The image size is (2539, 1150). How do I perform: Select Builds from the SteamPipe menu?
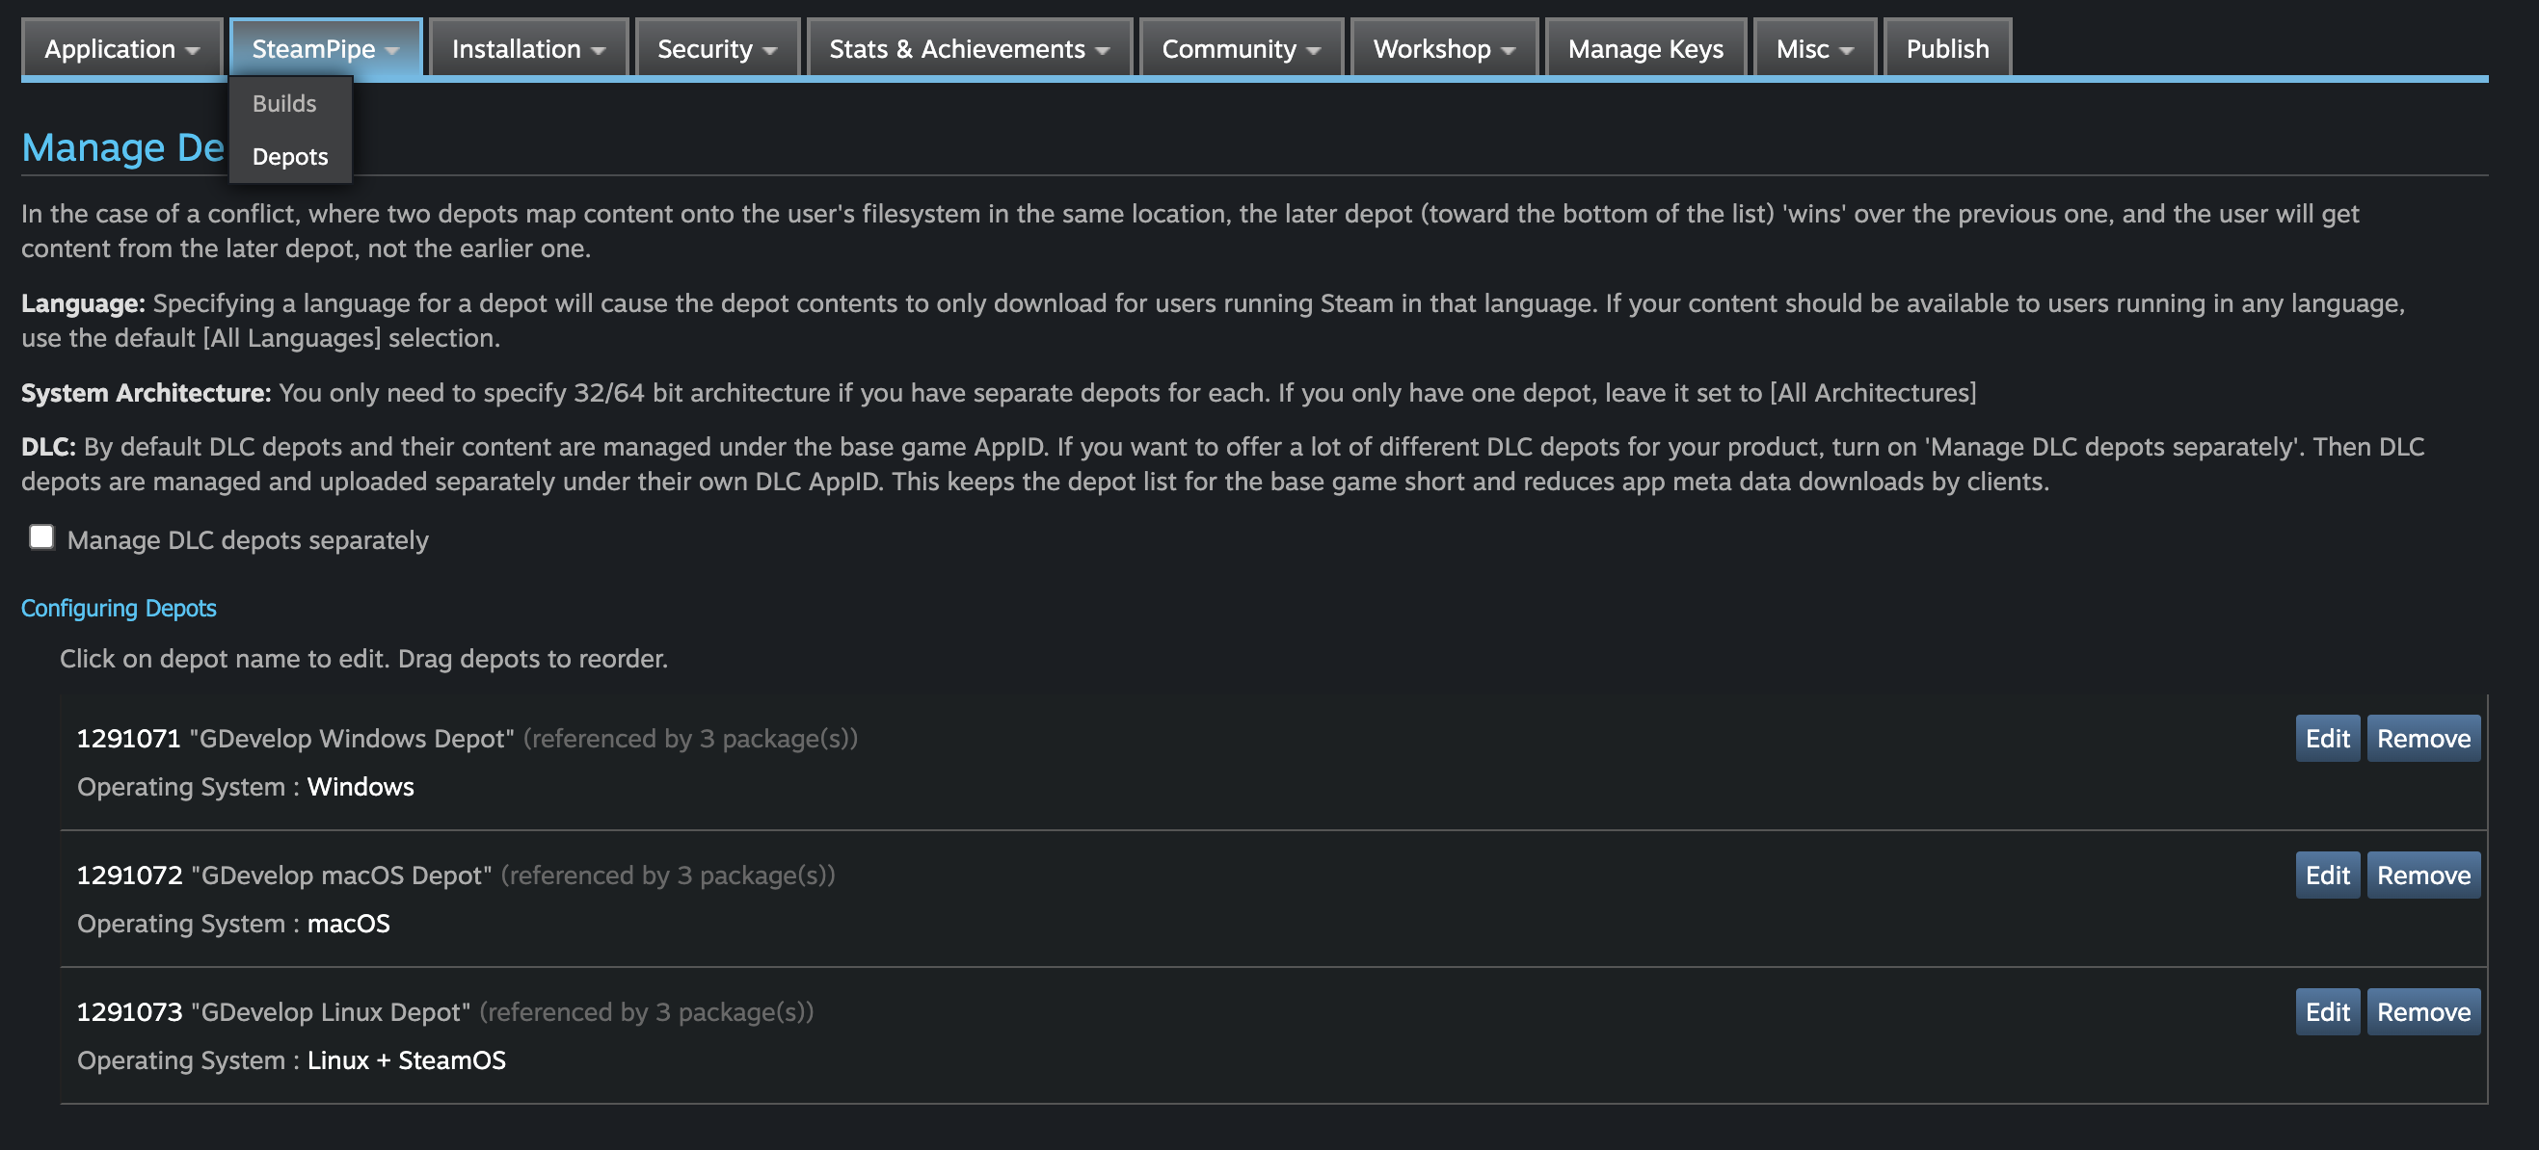point(283,103)
